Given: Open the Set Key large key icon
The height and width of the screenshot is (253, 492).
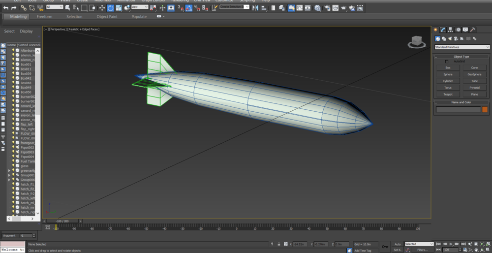Looking at the screenshot, I should point(385,247).
